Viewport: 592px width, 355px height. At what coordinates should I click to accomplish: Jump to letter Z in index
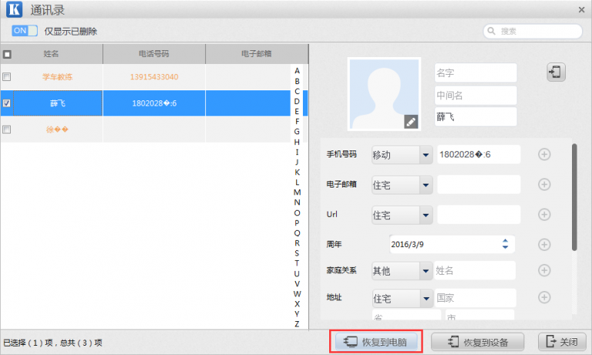(x=297, y=324)
